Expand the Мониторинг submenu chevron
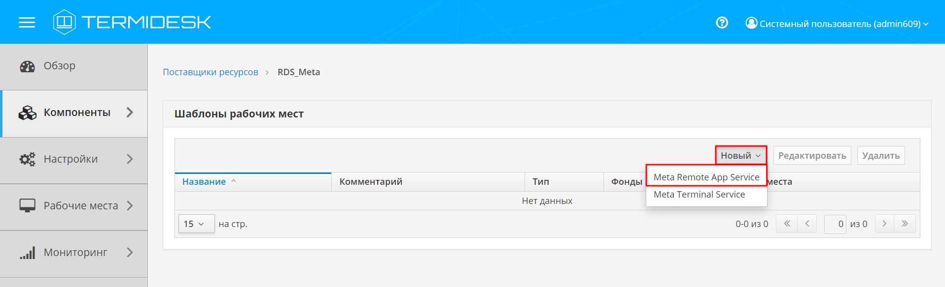The height and width of the screenshot is (287, 945). pos(130,253)
